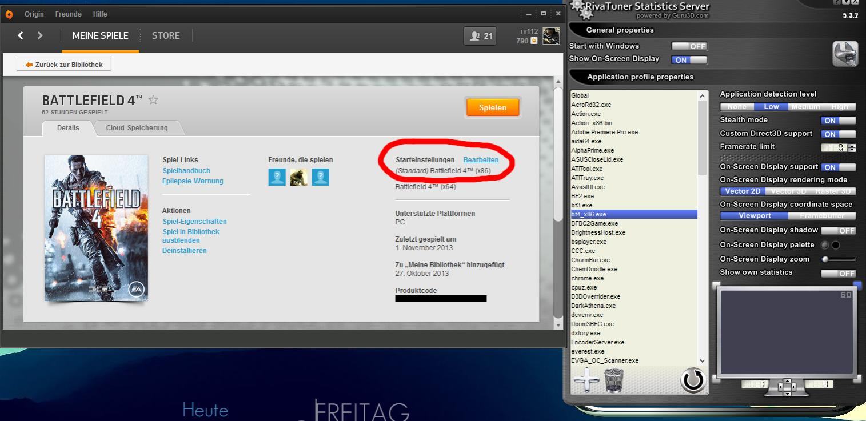The image size is (866, 421).
Task: Click the circular reset arrow in RivaTuner
Action: pos(693,381)
